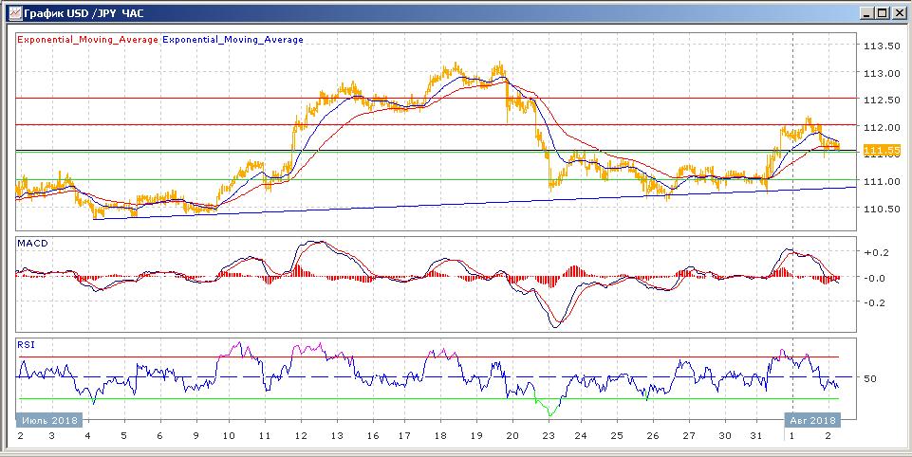Click the -0.2 MACD scale label
Image resolution: width=912 pixels, height=457 pixels.
[x=875, y=302]
